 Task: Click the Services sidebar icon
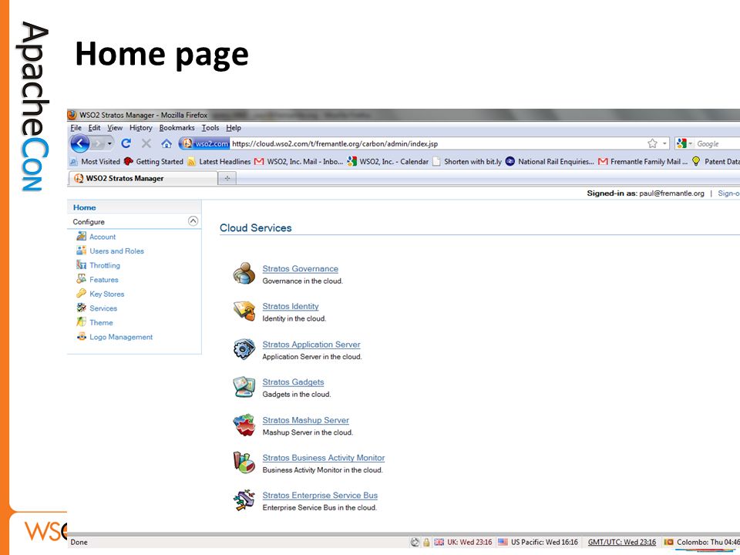(x=81, y=308)
